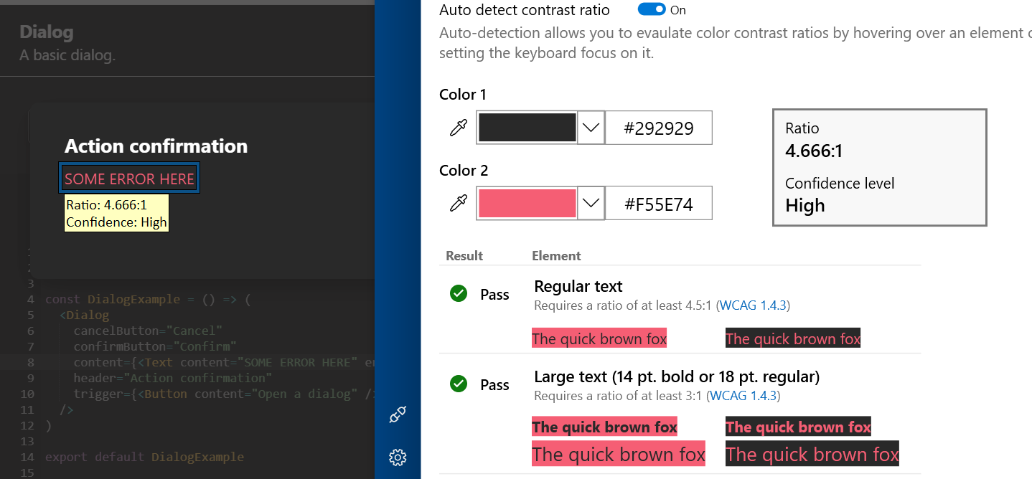
Task: Click the header="Action confirmation" code line
Action: point(172,378)
